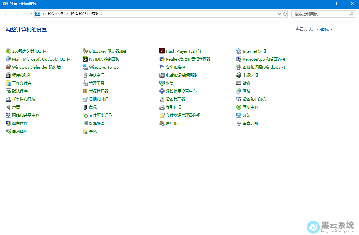Click the refresh button beside address bar
The image size is (359, 235).
coord(285,14)
